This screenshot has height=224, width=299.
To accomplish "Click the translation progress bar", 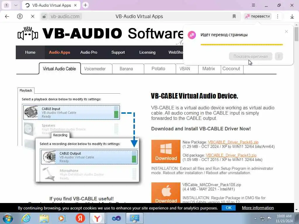I will pyautogui.click(x=241, y=45).
